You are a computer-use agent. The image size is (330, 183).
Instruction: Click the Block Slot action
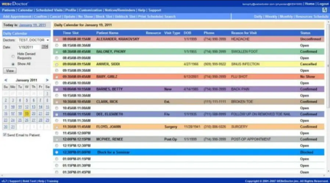coord(104,17)
